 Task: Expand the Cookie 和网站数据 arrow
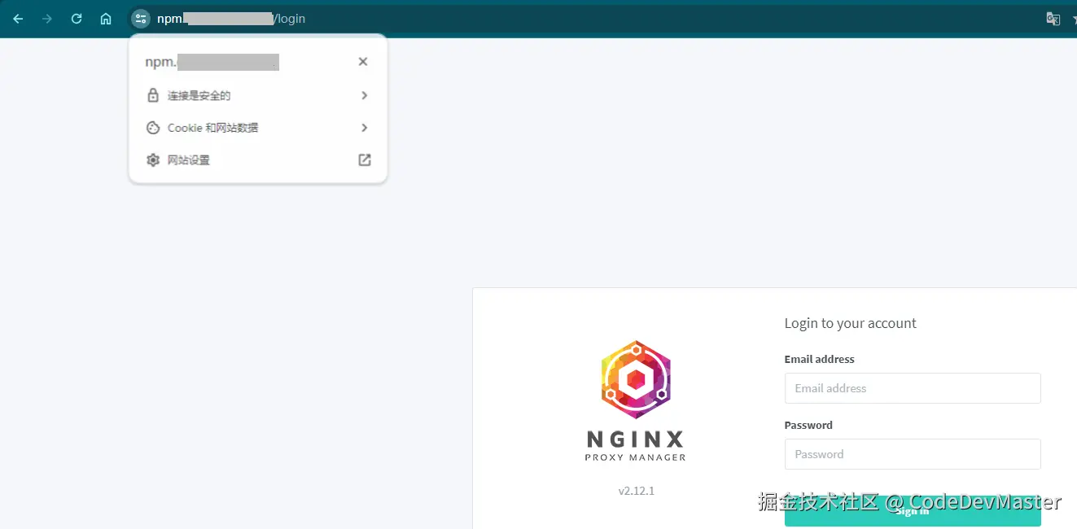(x=364, y=128)
